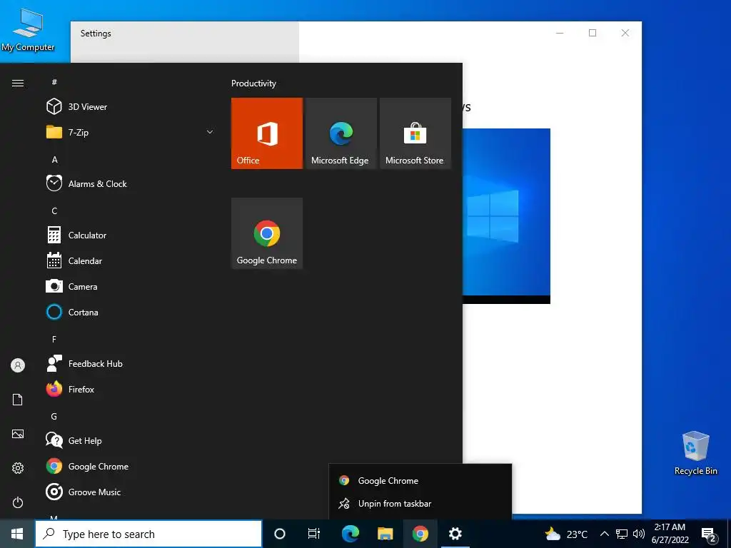Open Firefox from the app list
The image size is (731, 548).
(131, 389)
